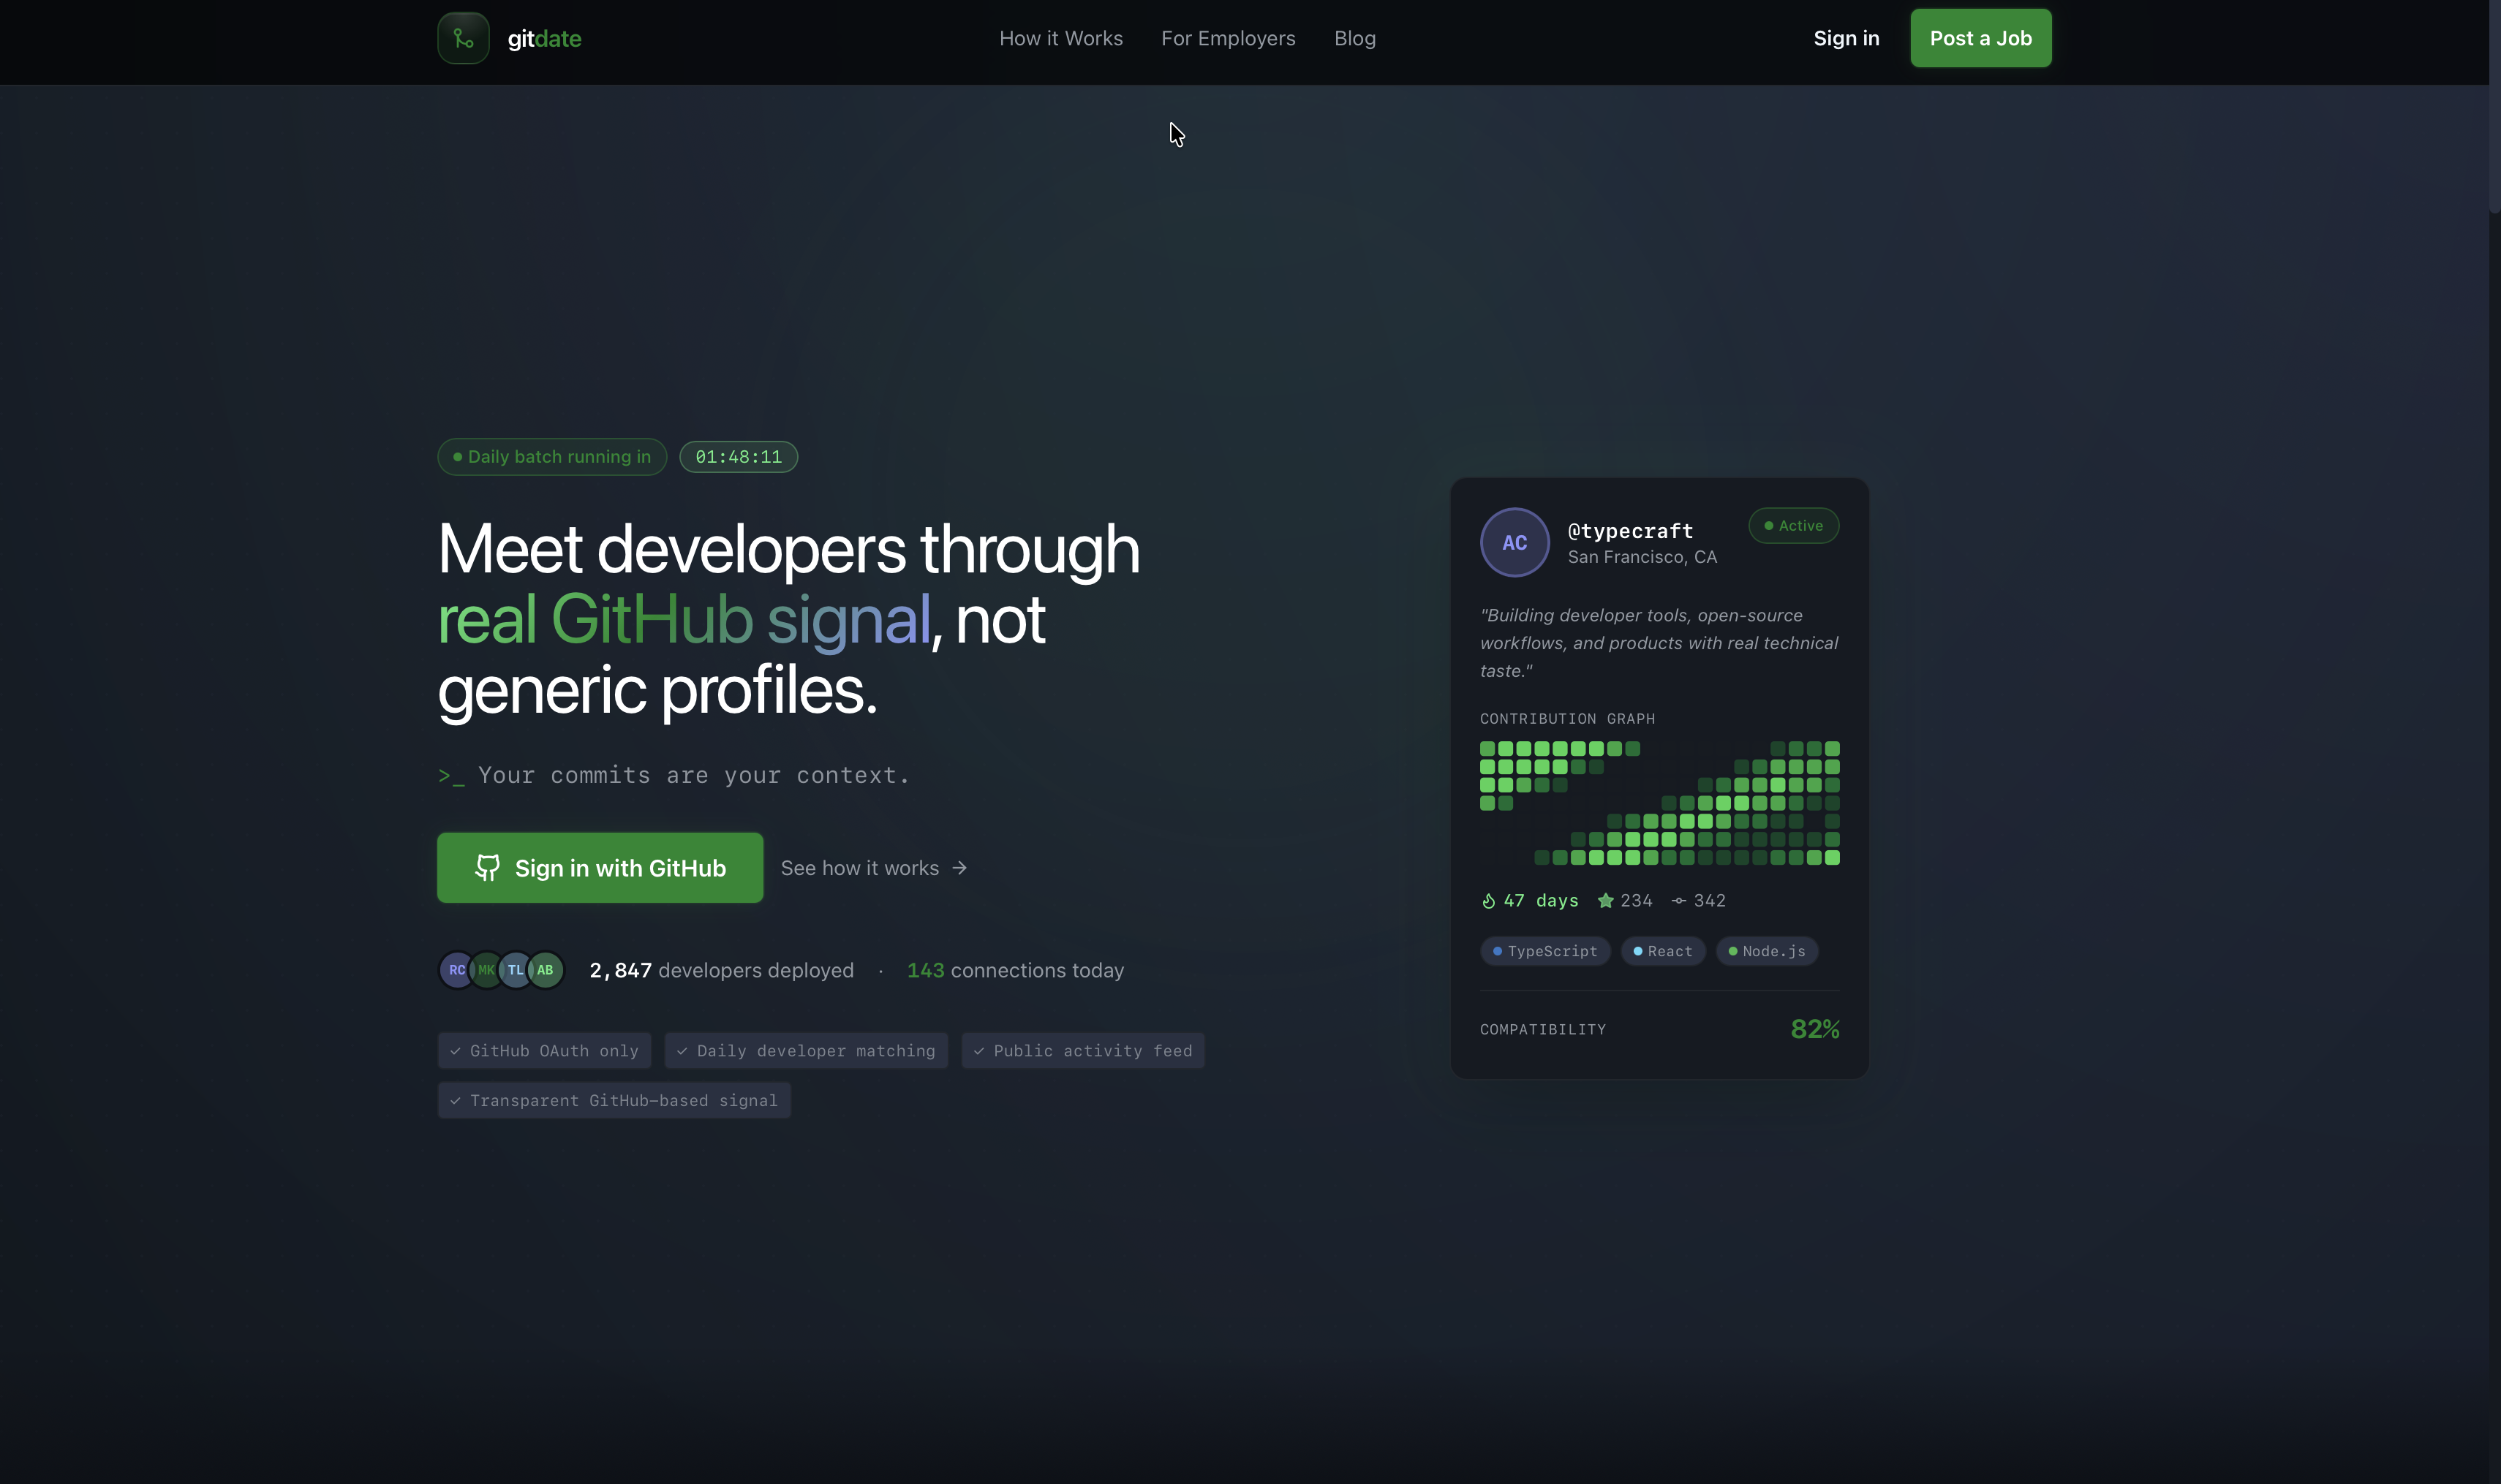The image size is (2501, 1484).
Task: Click the main hero headline
Action: 788,619
